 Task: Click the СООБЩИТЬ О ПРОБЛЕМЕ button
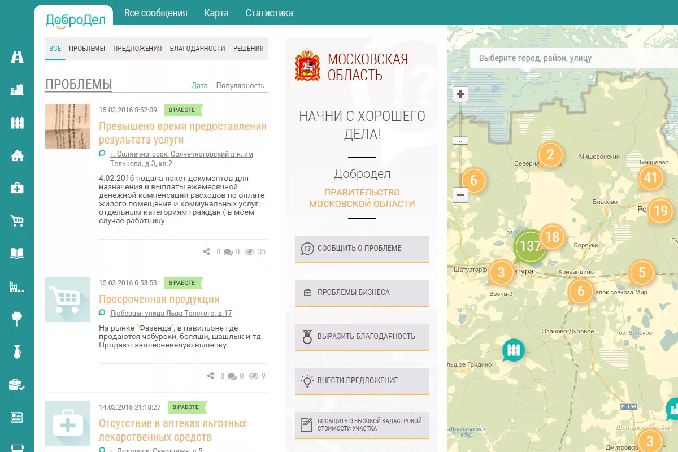click(362, 249)
